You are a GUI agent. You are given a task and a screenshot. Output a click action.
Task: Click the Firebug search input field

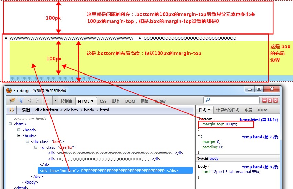point(231,100)
